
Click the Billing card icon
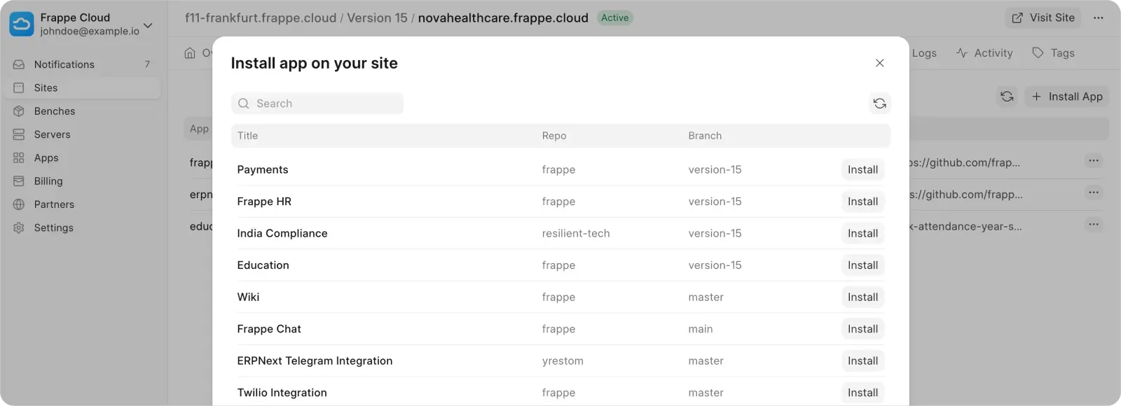coord(19,181)
